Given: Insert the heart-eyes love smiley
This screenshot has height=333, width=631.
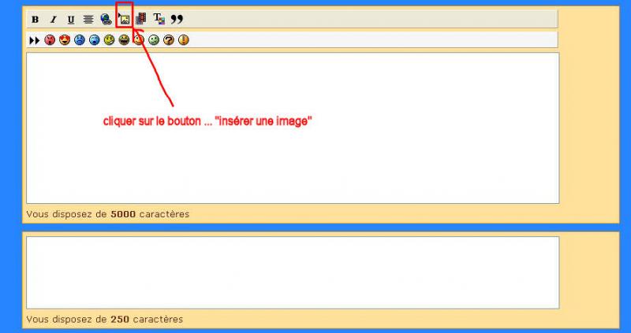Looking at the screenshot, I should (65, 40).
